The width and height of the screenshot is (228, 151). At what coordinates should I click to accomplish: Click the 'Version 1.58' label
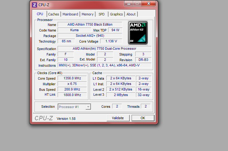pyautogui.click(x=66, y=119)
